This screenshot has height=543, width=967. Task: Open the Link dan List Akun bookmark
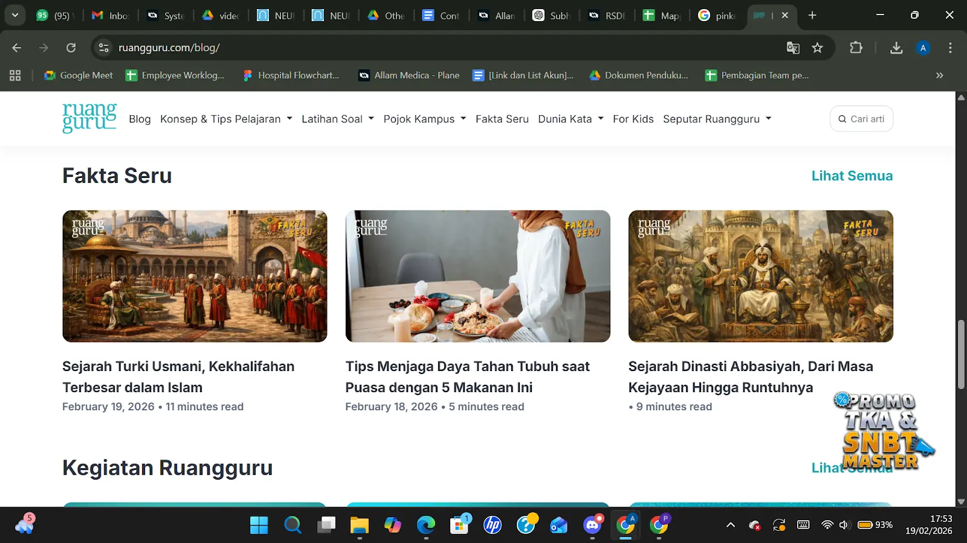coord(523,75)
